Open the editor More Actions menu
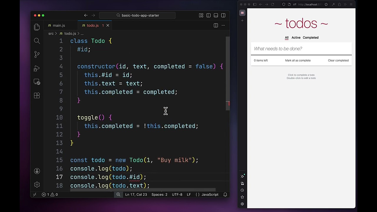The height and width of the screenshot is (212, 377). (x=223, y=25)
